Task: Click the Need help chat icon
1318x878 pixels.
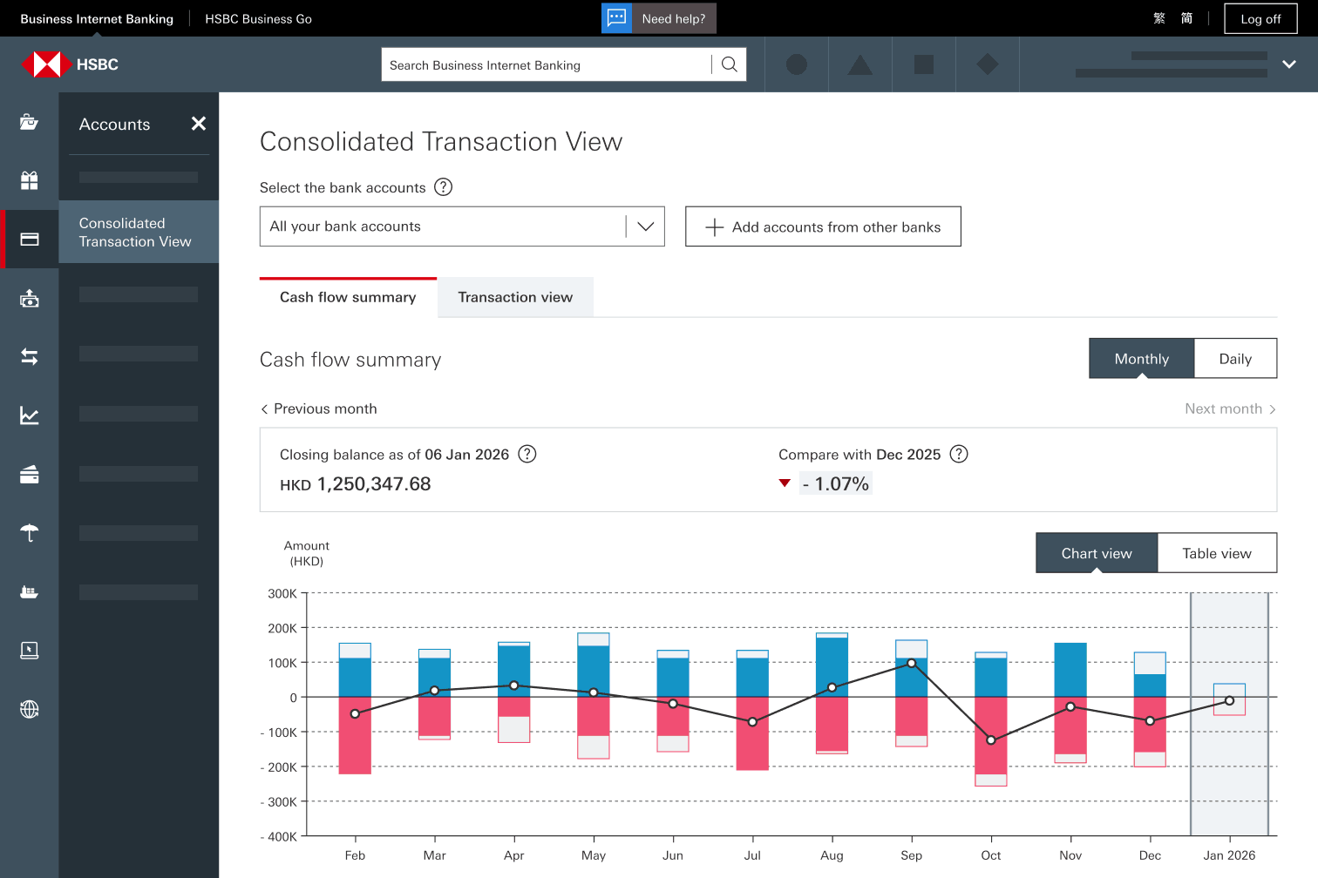Action: [617, 18]
